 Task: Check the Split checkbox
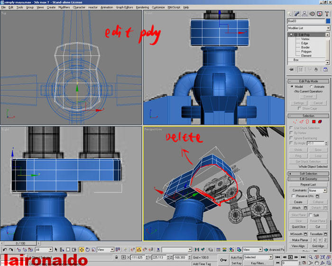[x=311, y=215]
